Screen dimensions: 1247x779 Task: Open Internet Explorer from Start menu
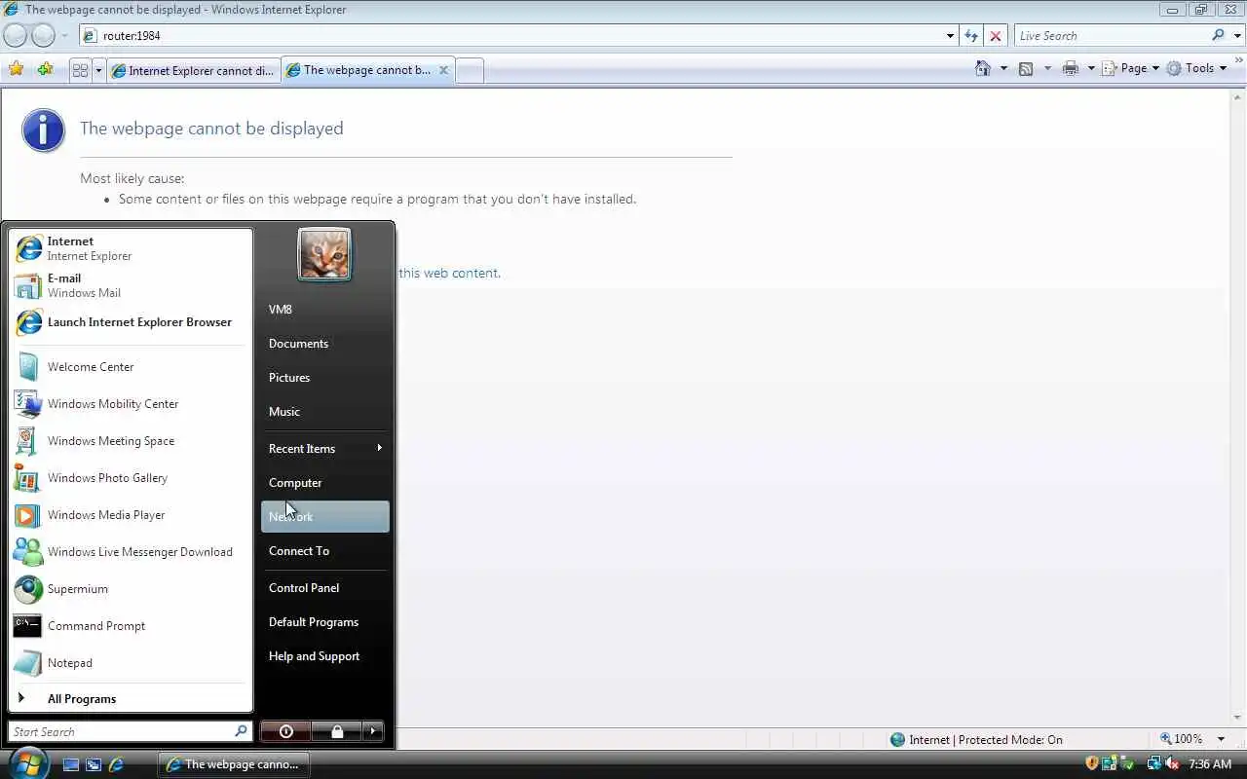click(x=131, y=248)
